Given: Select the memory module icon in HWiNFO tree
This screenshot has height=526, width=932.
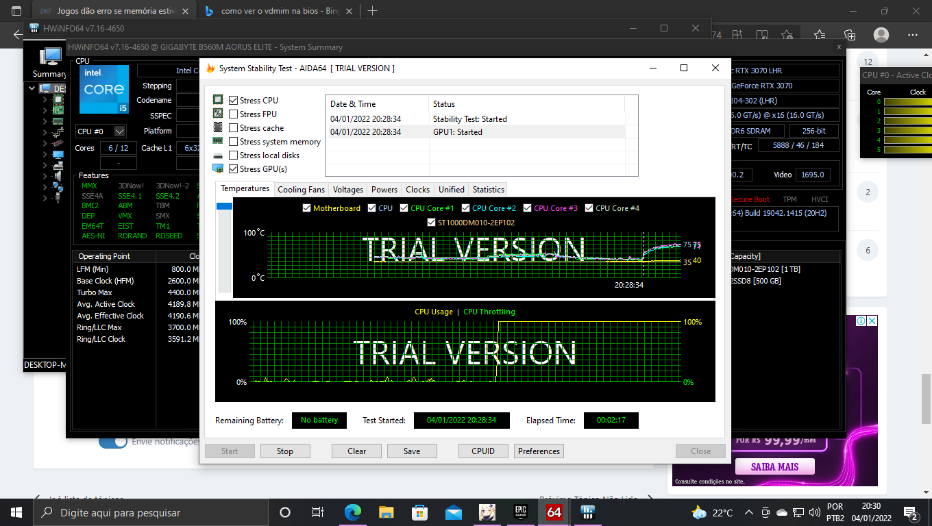Looking at the screenshot, I should (x=58, y=121).
